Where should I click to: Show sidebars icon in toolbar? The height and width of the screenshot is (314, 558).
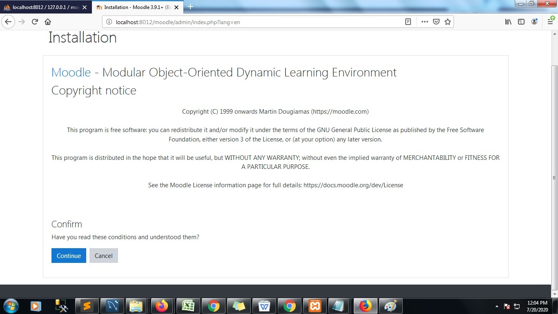pyautogui.click(x=521, y=22)
